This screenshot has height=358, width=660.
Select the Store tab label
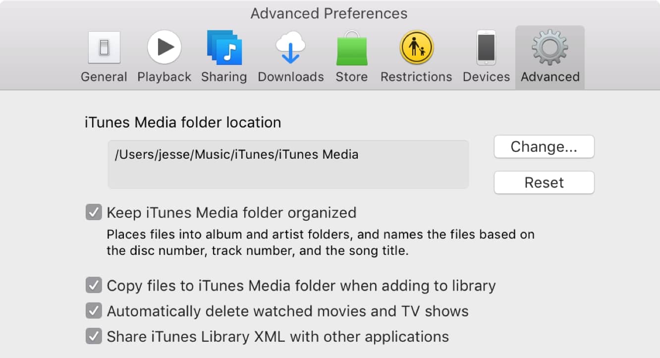[351, 77]
